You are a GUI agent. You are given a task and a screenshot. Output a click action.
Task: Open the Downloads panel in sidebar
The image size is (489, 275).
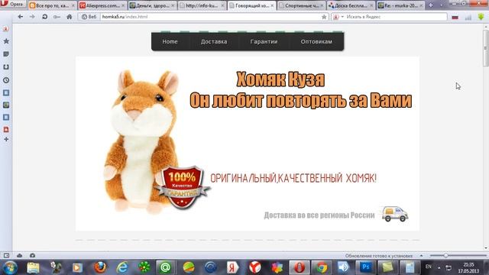coord(6,67)
